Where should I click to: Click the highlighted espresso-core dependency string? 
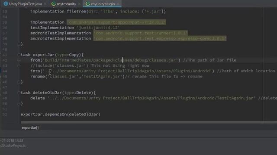pyautogui.click(x=160, y=38)
